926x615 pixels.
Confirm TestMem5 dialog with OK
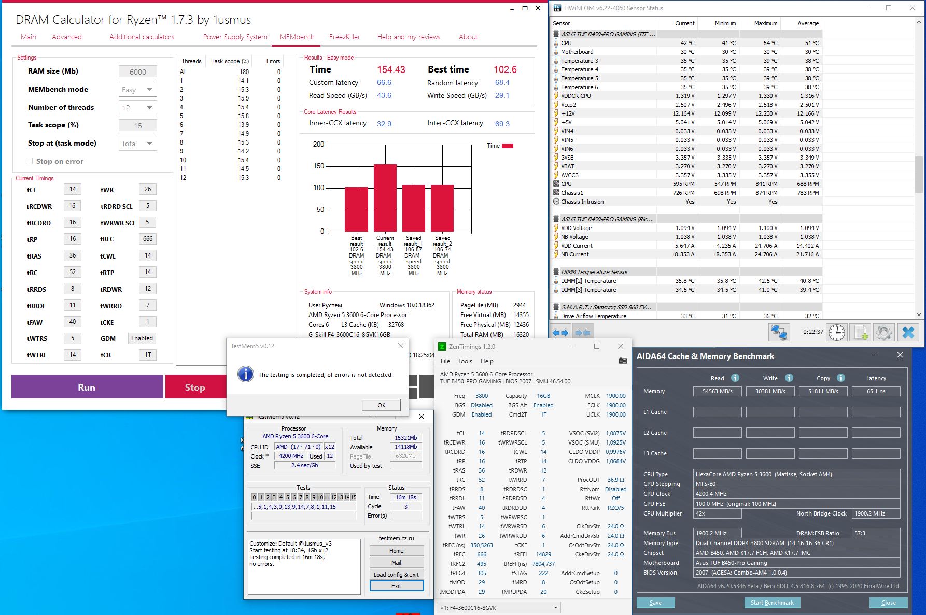click(x=381, y=405)
